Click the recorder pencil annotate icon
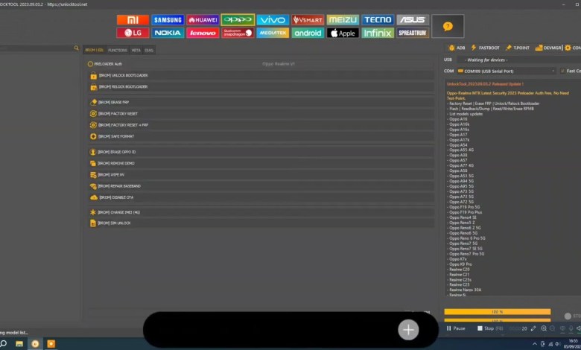The height and width of the screenshot is (350, 581). pyautogui.click(x=533, y=328)
